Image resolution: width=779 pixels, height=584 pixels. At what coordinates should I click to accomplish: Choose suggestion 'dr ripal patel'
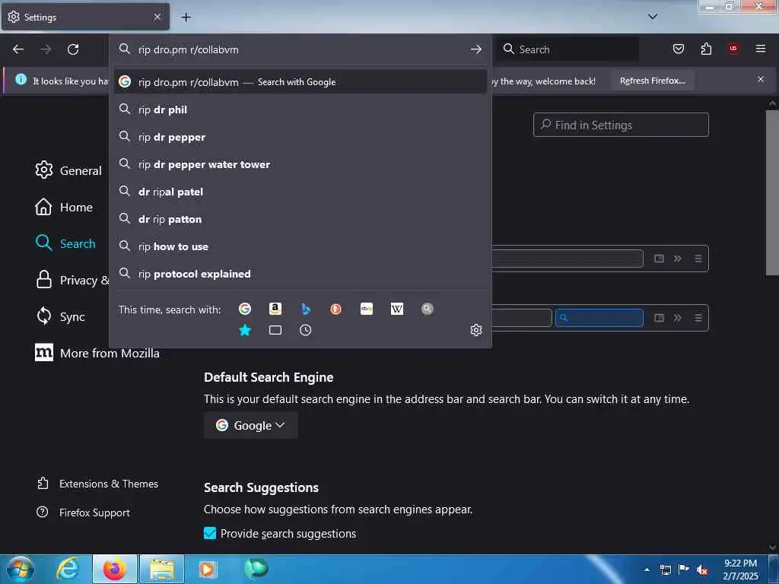click(300, 192)
